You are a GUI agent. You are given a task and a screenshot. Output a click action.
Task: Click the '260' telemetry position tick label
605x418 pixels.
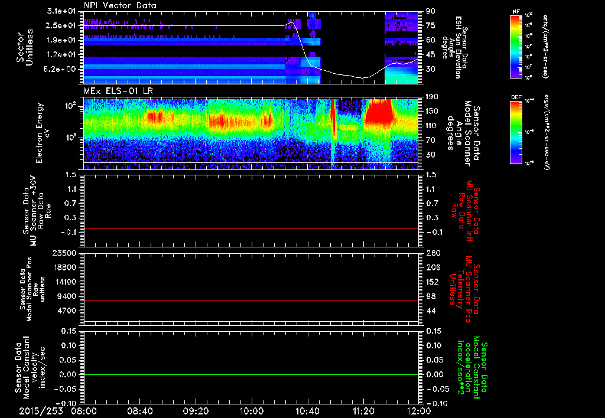pos(432,253)
